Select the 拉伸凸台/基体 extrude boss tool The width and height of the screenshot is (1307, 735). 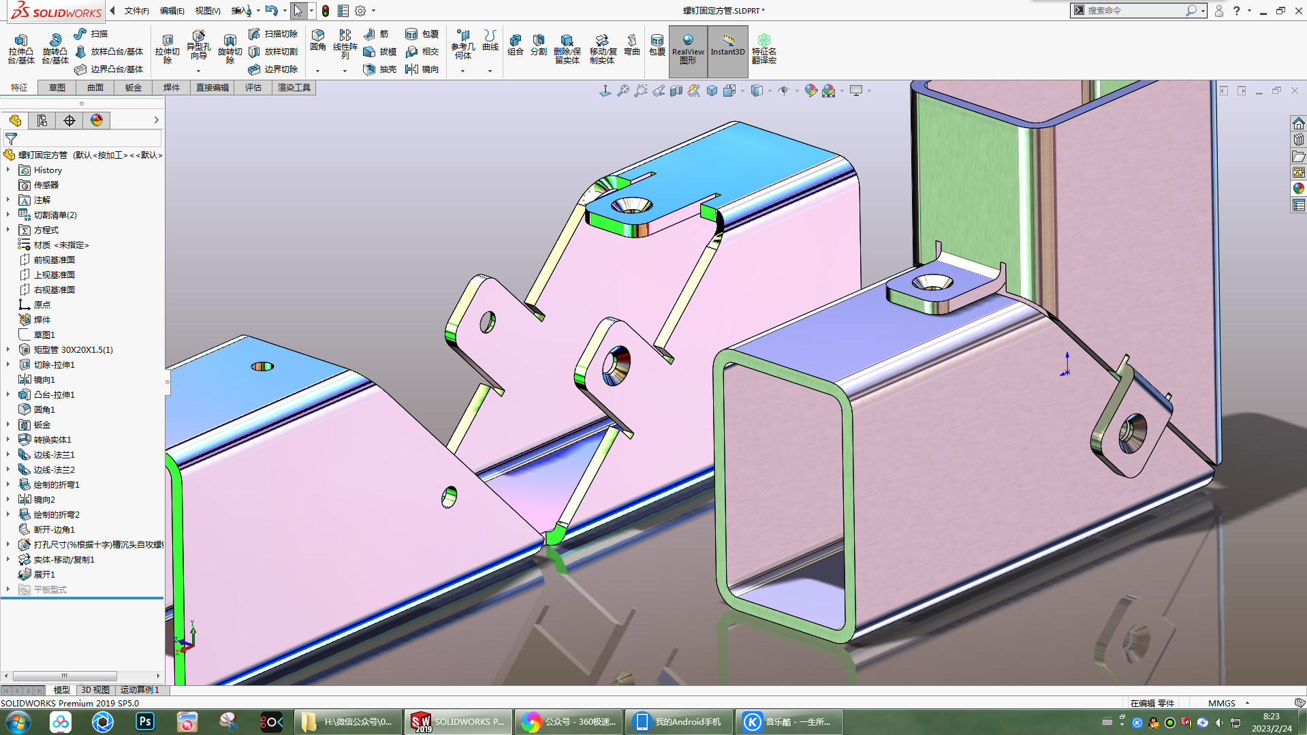coord(20,49)
